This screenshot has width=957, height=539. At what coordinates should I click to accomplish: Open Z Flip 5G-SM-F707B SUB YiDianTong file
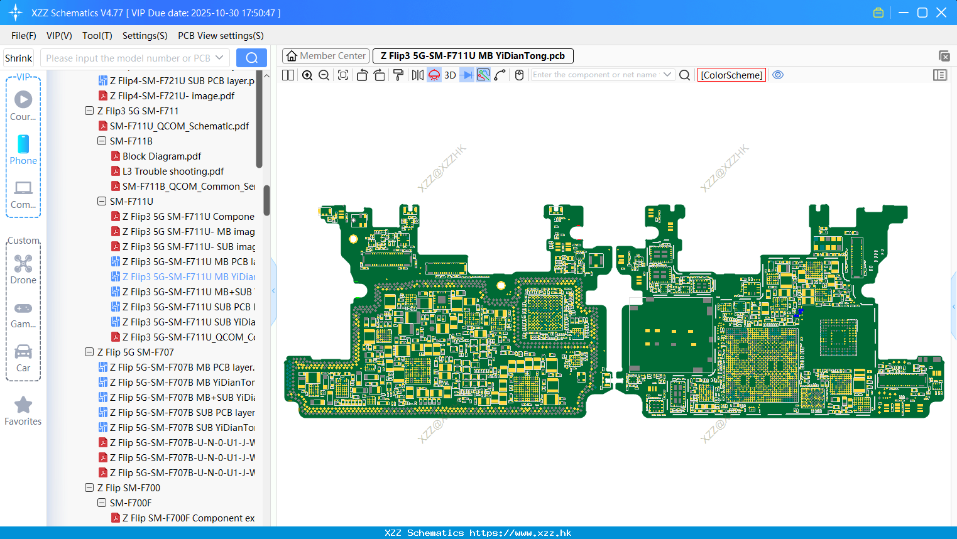pyautogui.click(x=182, y=427)
